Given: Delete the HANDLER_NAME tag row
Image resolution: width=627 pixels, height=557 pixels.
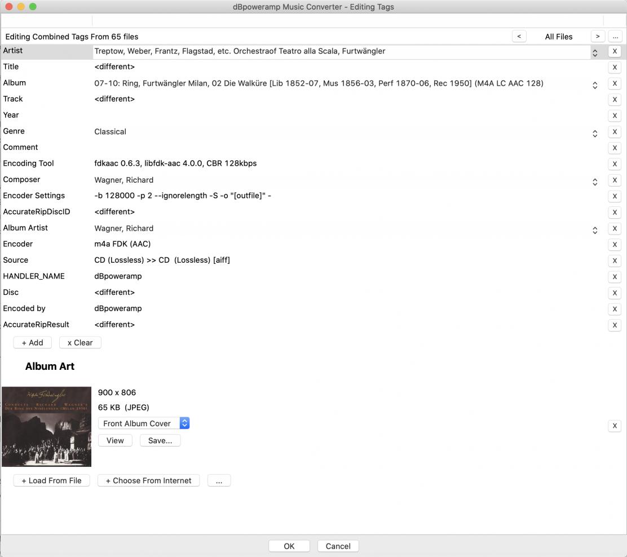Looking at the screenshot, I should [614, 277].
